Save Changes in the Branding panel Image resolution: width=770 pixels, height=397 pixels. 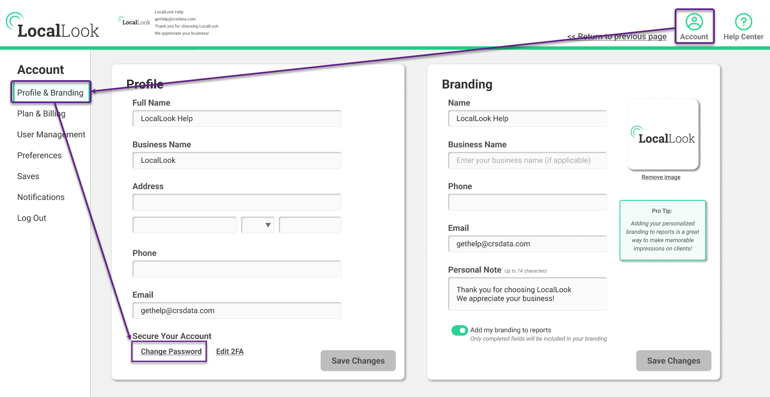pyautogui.click(x=673, y=361)
